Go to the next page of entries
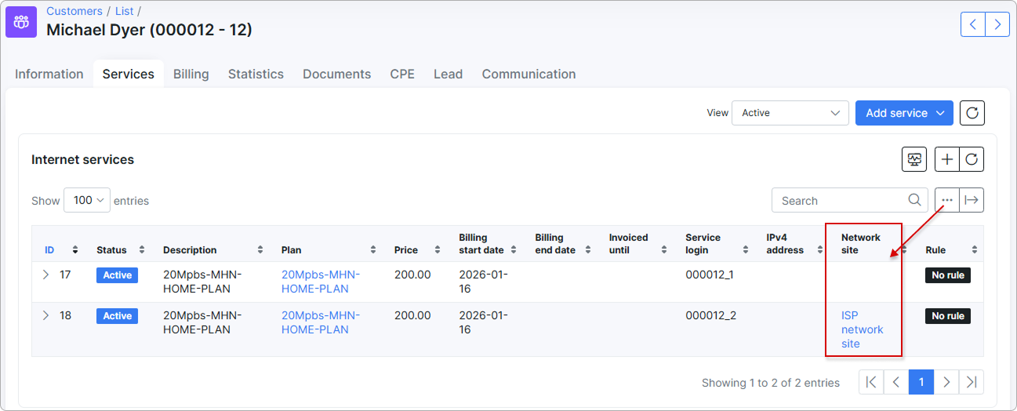This screenshot has height=411, width=1017. pos(946,382)
